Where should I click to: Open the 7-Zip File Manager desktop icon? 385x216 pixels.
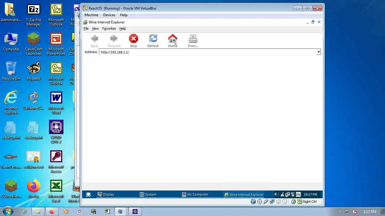(x=33, y=15)
